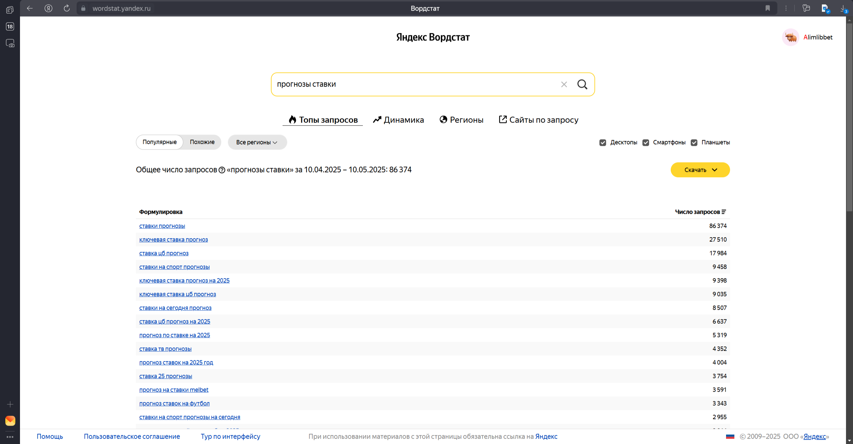The image size is (853, 444).
Task: Open the ставки на спорт прогнозы link
Action: (174, 267)
